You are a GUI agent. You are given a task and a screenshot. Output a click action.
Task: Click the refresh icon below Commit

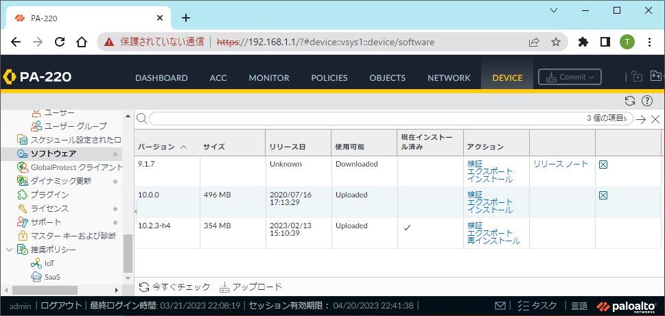click(630, 101)
